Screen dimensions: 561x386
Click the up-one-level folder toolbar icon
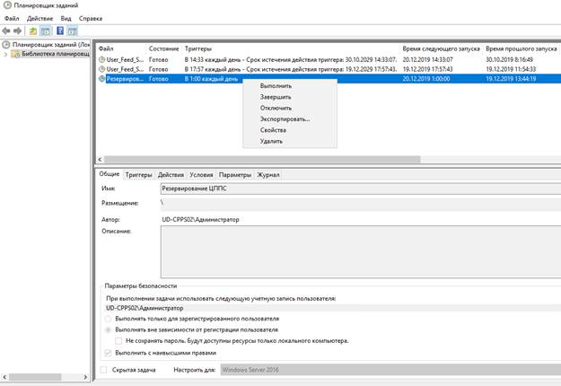tap(33, 31)
